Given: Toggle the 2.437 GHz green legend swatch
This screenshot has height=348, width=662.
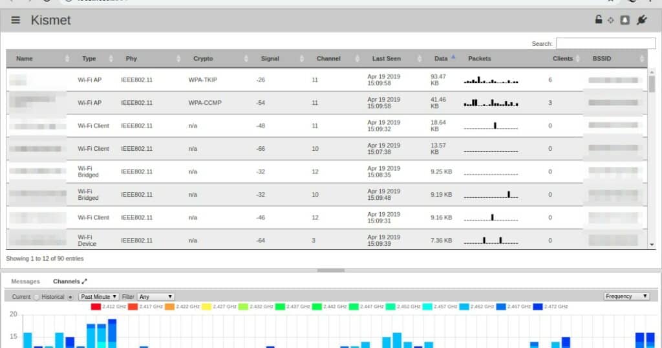Looking at the screenshot, I should [x=280, y=307].
